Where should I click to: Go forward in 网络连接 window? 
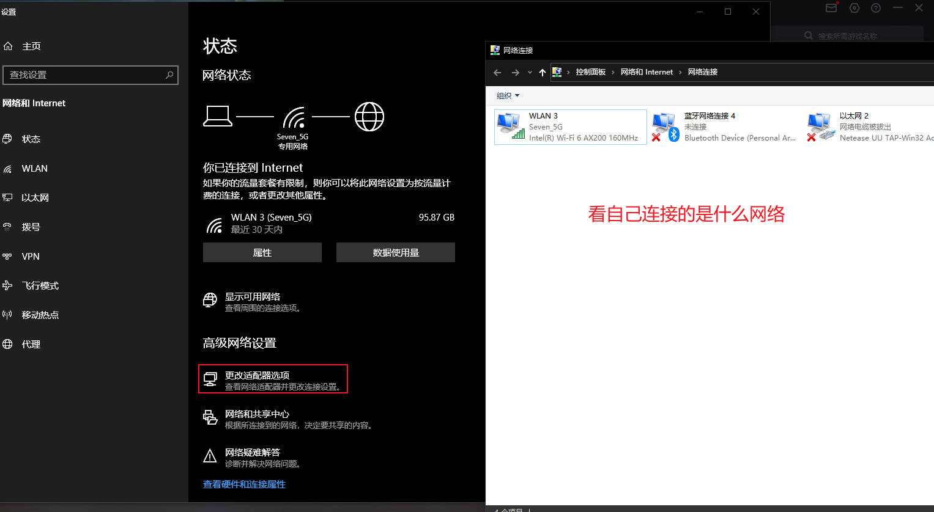click(516, 73)
